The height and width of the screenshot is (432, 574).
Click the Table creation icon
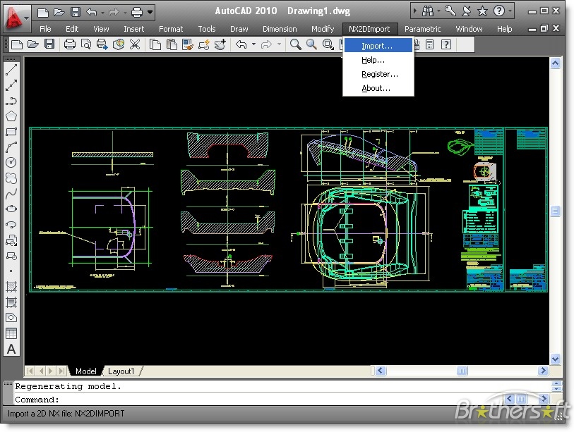click(x=10, y=333)
